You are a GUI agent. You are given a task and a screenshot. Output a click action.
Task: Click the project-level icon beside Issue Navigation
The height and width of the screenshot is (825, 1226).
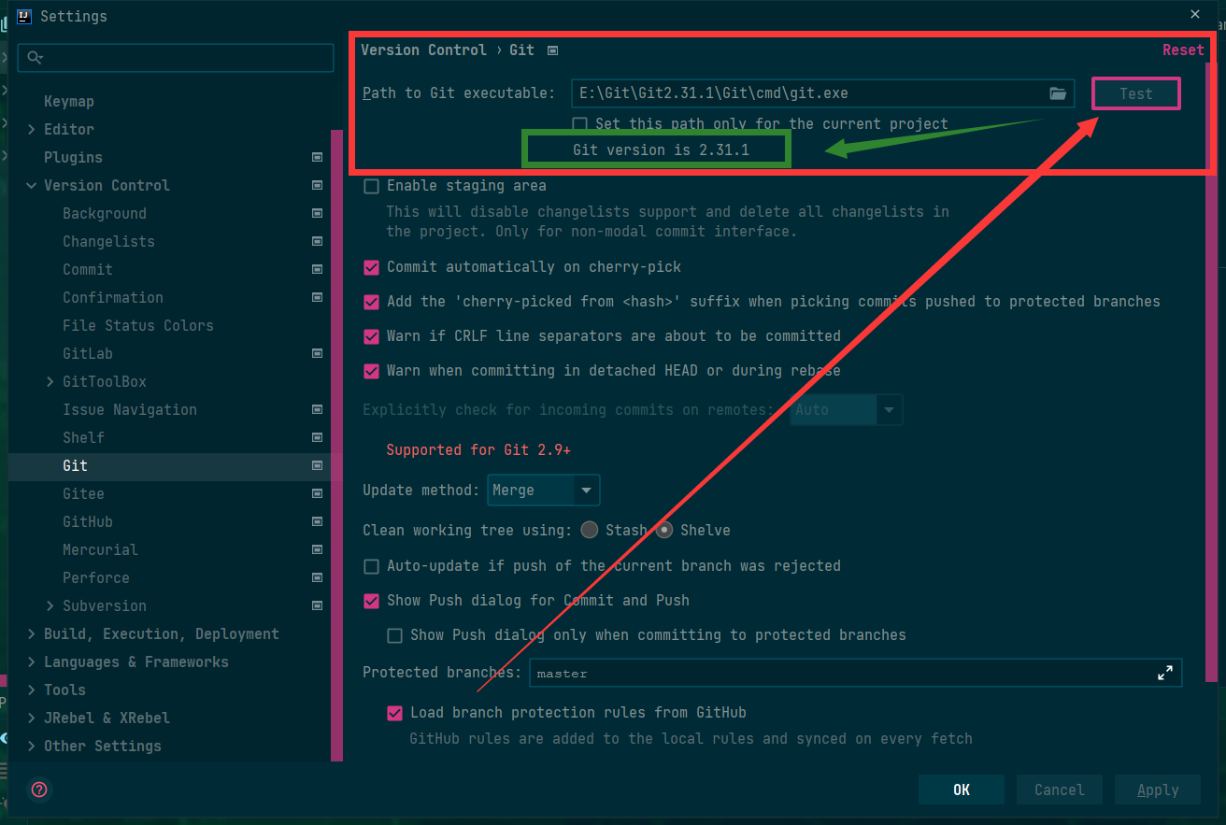tap(318, 409)
